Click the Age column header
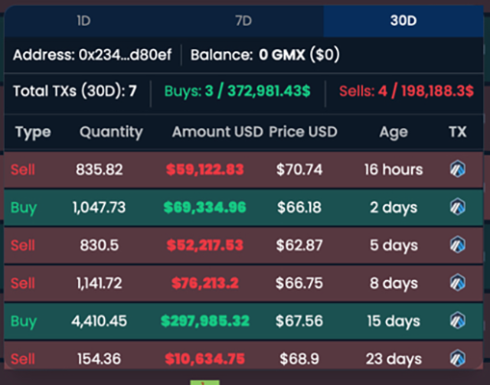The height and width of the screenshot is (385, 490). pos(394,132)
